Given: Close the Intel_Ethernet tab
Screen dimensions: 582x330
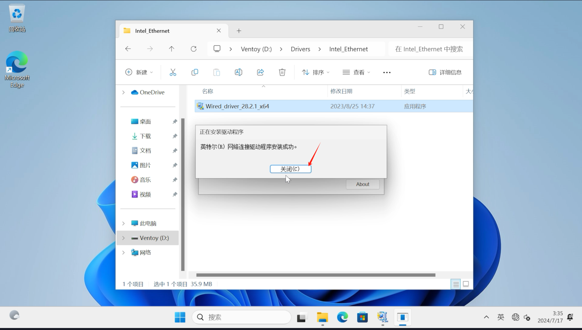Looking at the screenshot, I should click(219, 31).
